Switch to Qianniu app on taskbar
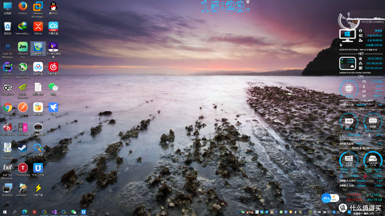Image resolution: width=385 pixels, height=216 pixels. pos(83,212)
